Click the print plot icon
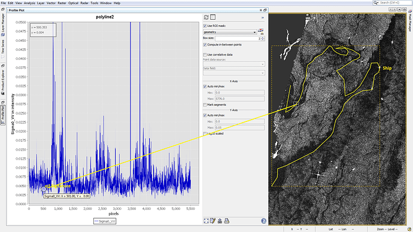This screenshot has width=413, height=232. click(226, 221)
